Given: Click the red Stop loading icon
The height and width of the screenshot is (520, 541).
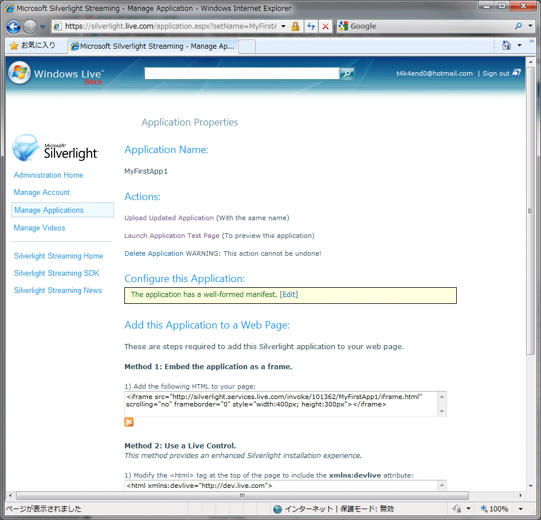Looking at the screenshot, I should 325,26.
